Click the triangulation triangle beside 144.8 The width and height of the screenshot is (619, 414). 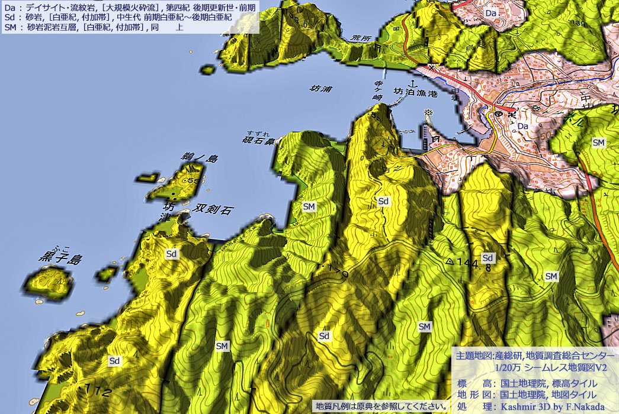450,260
